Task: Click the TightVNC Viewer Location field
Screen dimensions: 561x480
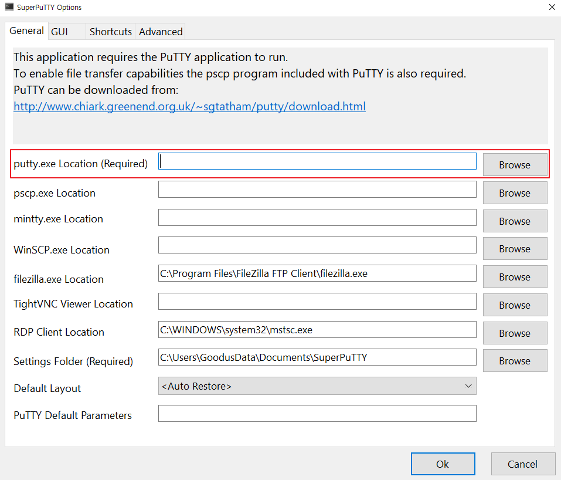Action: (317, 302)
